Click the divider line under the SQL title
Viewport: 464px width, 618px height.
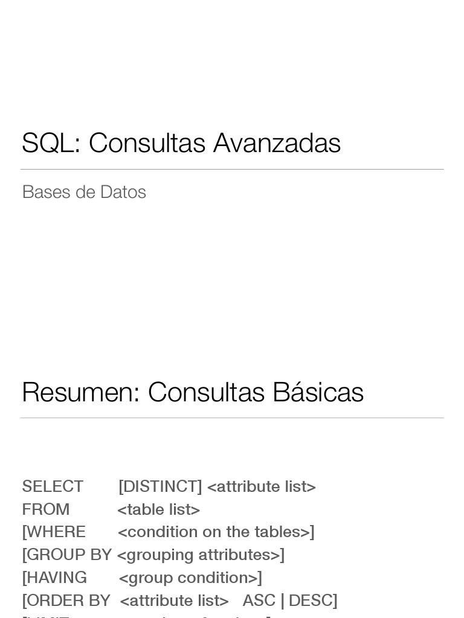(232, 170)
